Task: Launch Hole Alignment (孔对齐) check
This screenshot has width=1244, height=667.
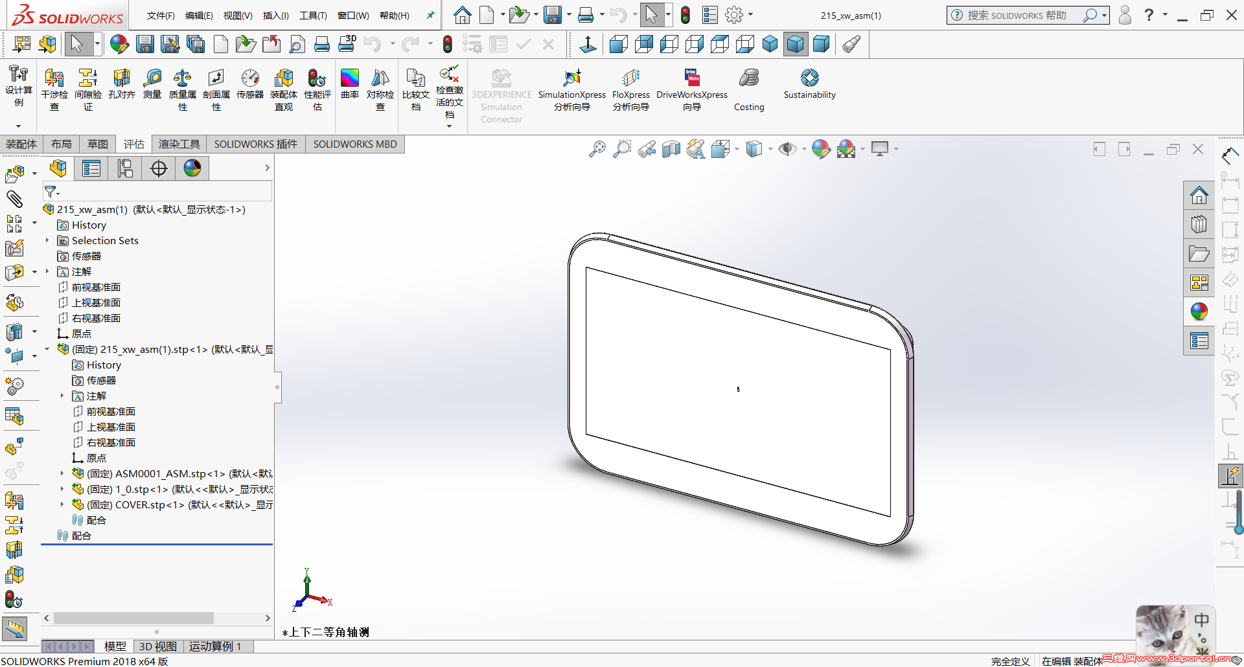Action: [122, 84]
